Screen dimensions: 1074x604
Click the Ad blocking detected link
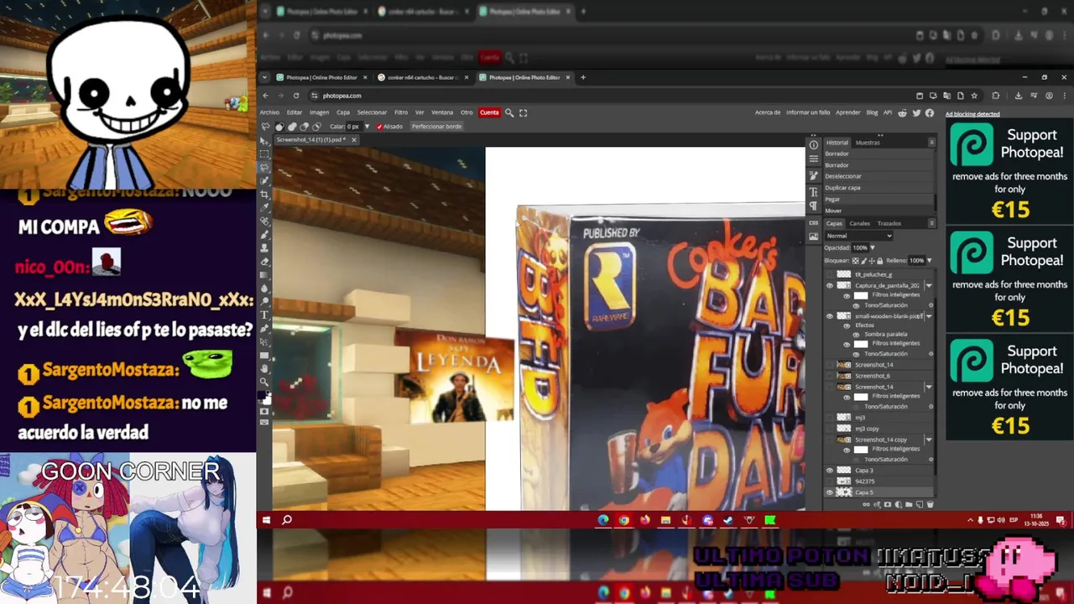click(972, 114)
